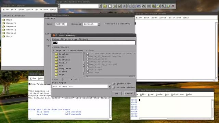Click the Open folder toolbar icon
The height and width of the screenshot is (123, 219).
click(x=115, y=6)
